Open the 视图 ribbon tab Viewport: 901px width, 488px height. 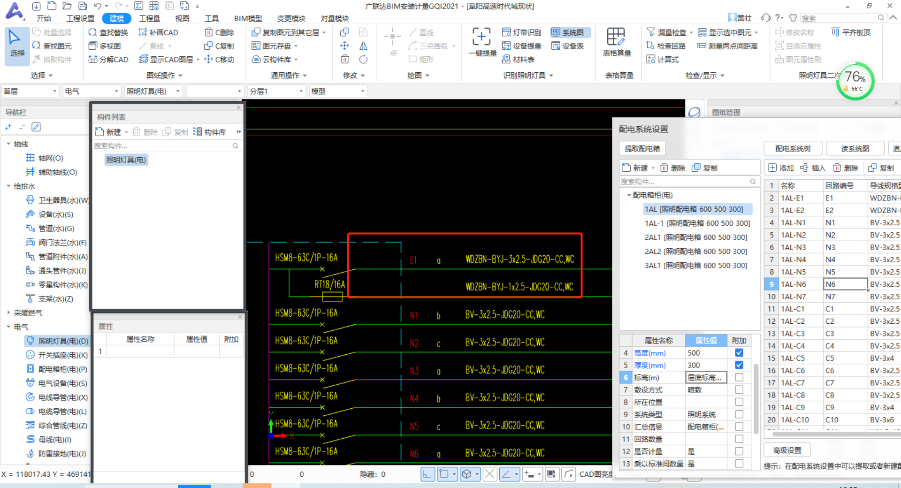click(182, 18)
